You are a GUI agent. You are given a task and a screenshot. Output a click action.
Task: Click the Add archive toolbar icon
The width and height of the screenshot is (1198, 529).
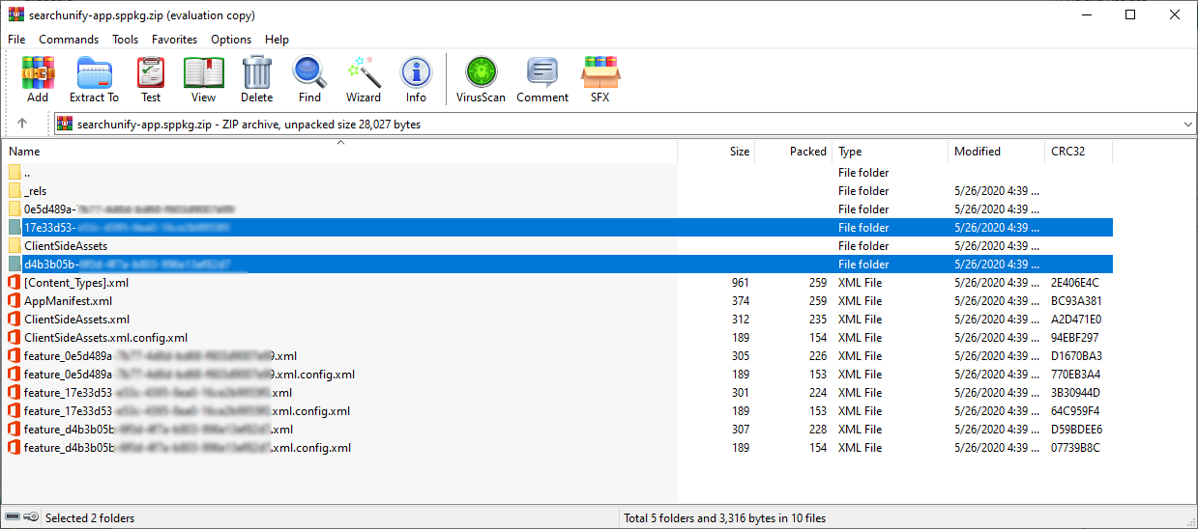pos(38,78)
